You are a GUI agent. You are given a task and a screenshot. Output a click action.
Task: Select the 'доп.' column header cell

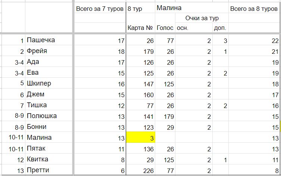point(221,28)
